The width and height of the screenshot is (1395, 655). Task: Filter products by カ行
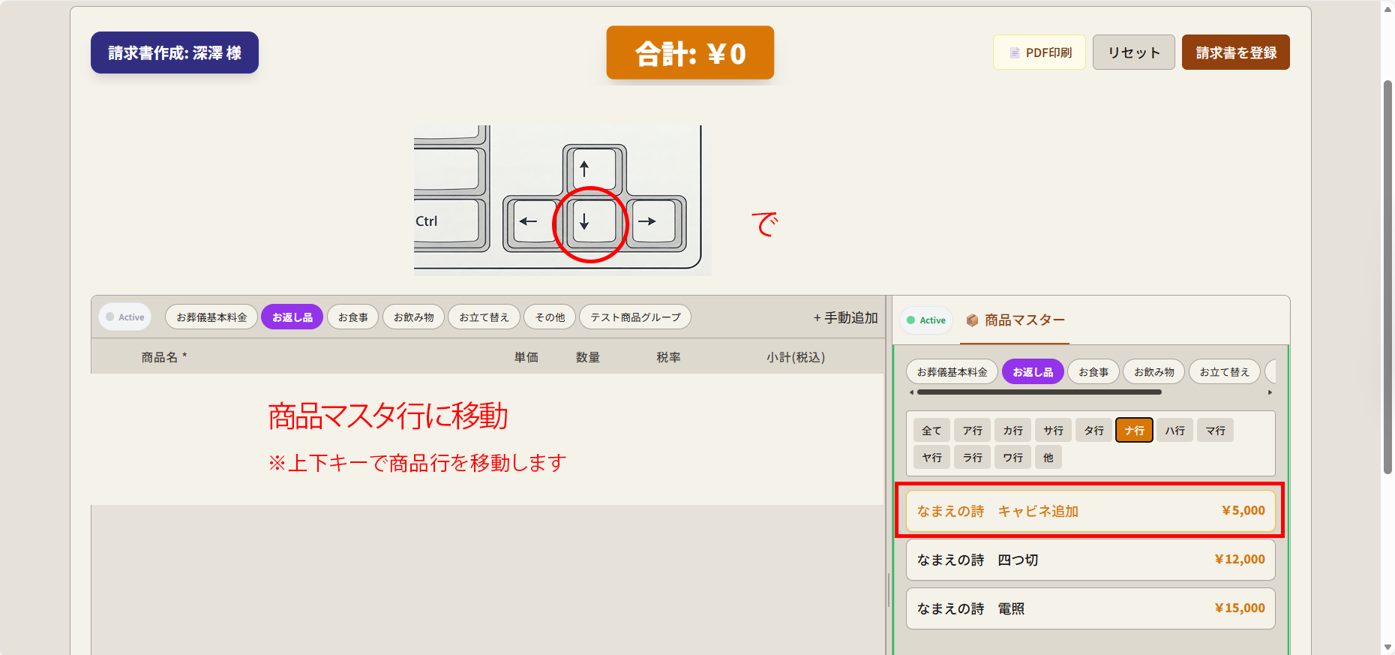coord(1012,431)
